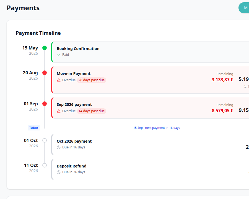Open the Booking Confirmation payment card

coord(150,52)
